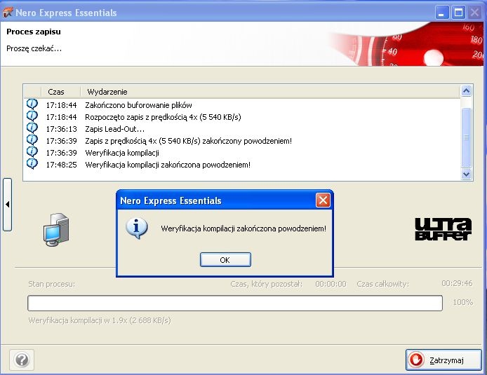Select the 17:48:25 verification succeeded log entry
Image resolution: width=487 pixels, height=375 pixels.
pos(242,165)
